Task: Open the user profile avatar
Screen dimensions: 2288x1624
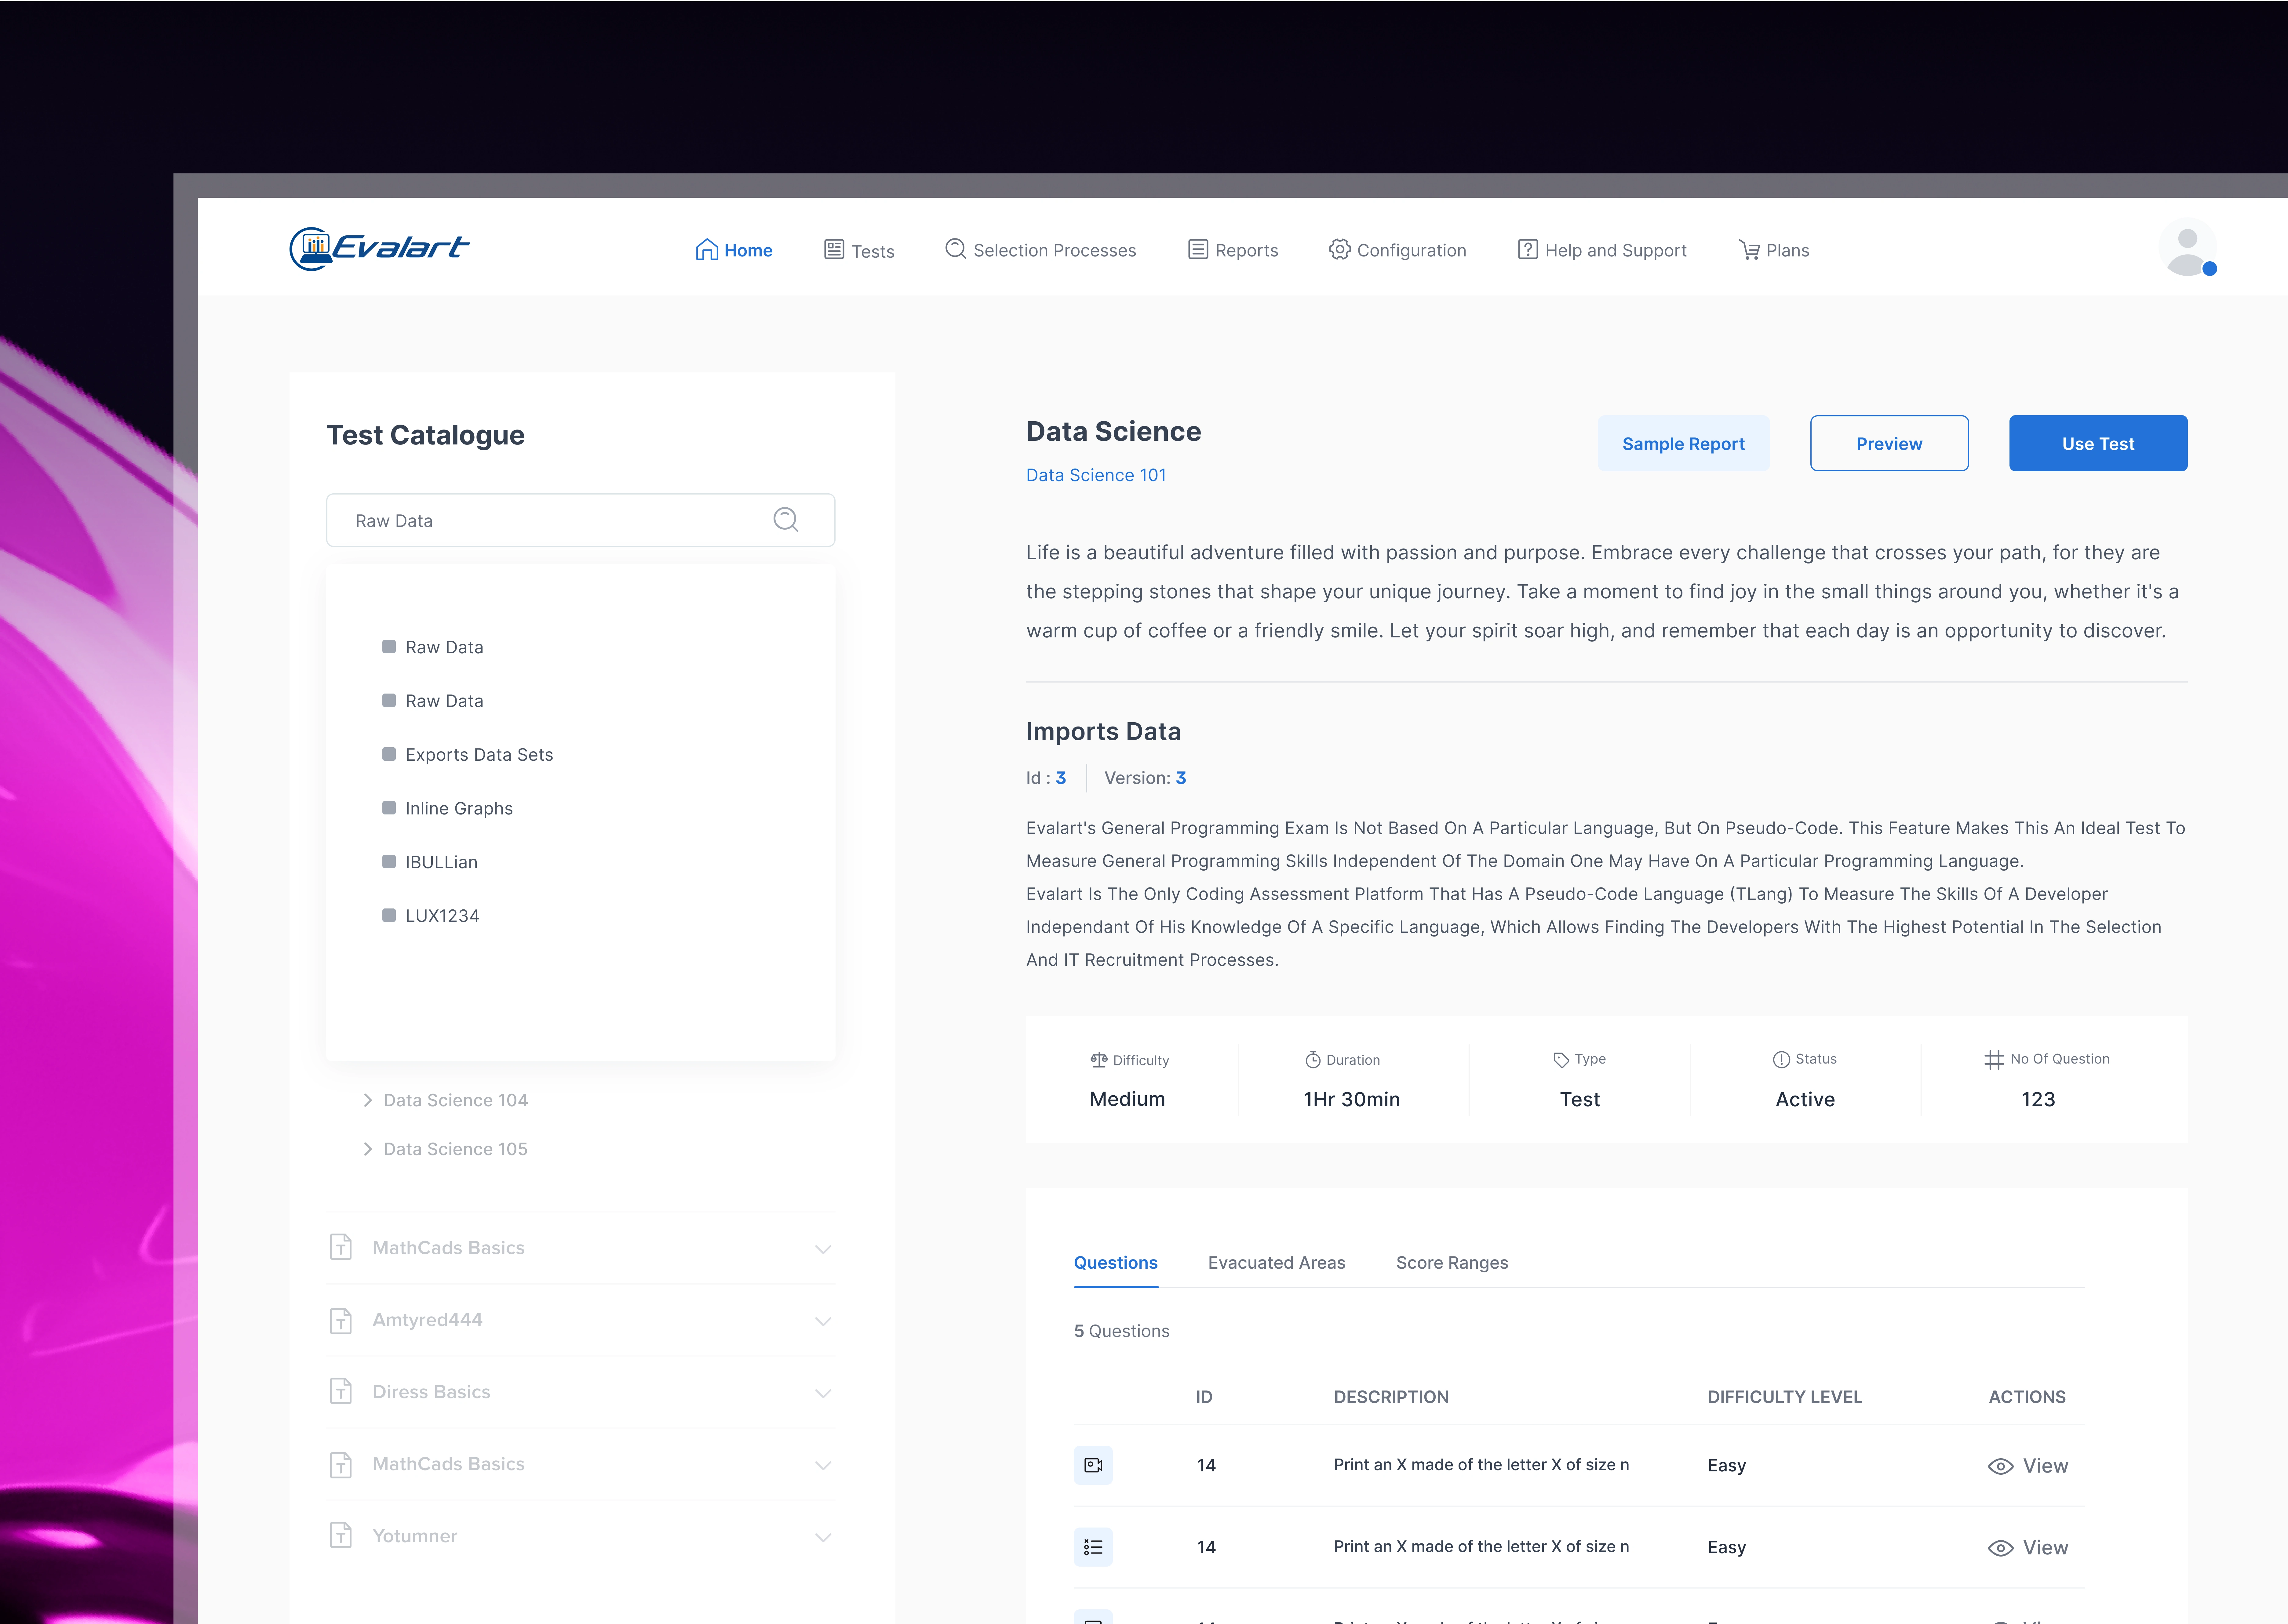Action: pos(2187,247)
